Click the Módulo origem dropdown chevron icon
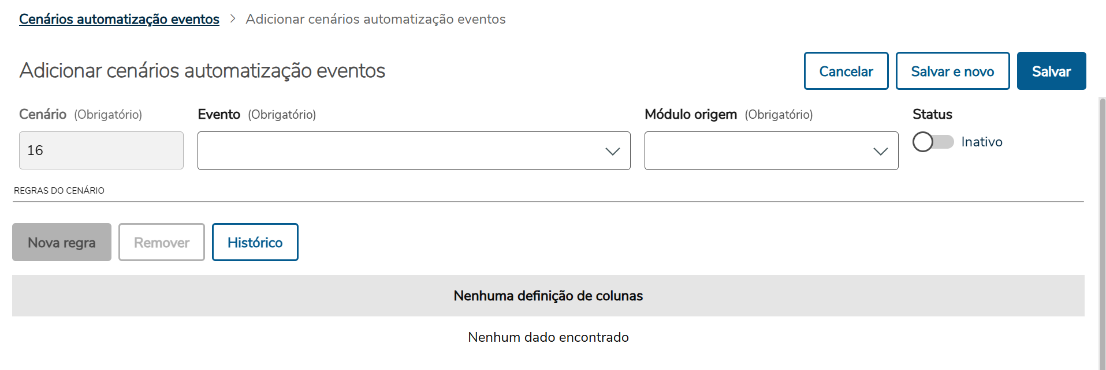1106x370 pixels. 880,152
